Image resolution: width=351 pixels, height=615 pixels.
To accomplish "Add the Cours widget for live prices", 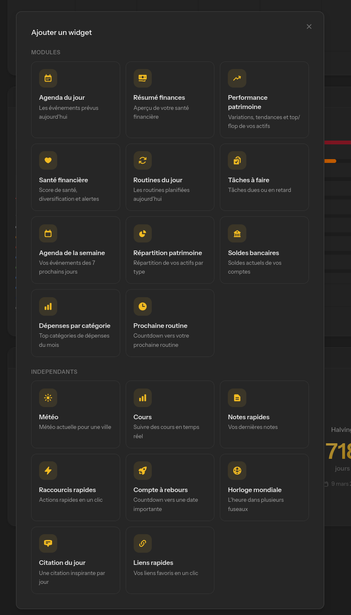I will 170,414.
